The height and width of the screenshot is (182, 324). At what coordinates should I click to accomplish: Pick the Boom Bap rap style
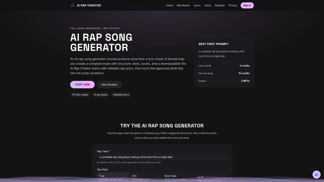click(178, 177)
